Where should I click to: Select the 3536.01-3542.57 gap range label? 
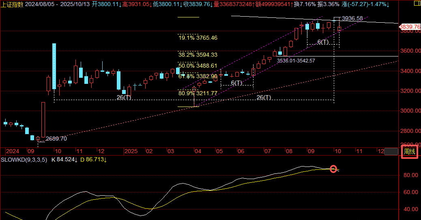click(296, 60)
